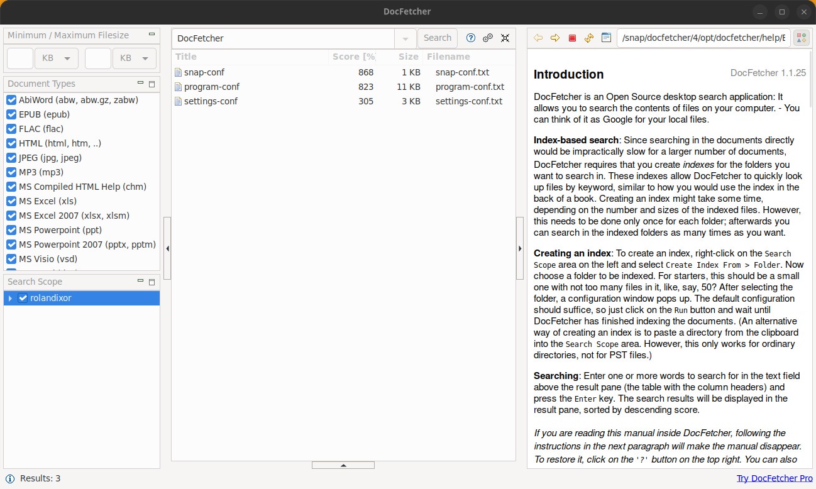Click the preview panel forward arrow
Image resolution: width=816 pixels, height=489 pixels.
(x=555, y=38)
